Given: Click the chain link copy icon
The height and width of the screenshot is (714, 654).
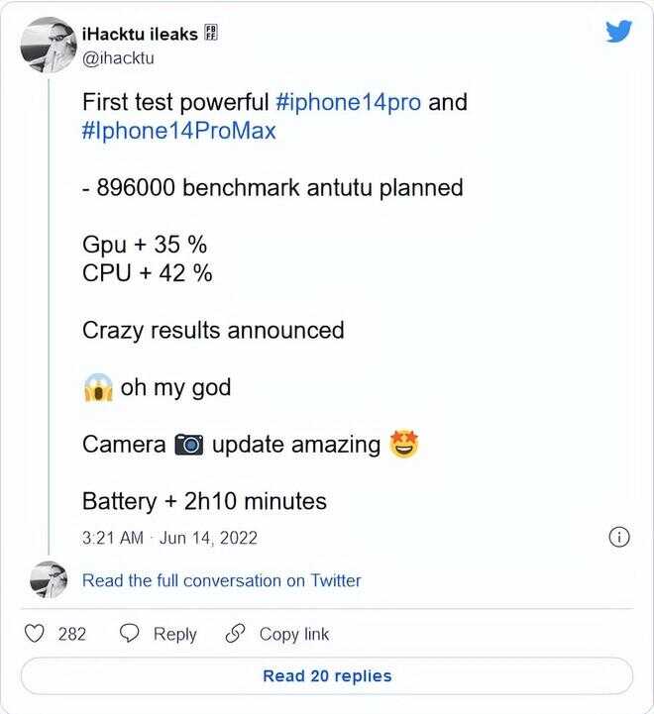Looking at the screenshot, I should (x=236, y=634).
